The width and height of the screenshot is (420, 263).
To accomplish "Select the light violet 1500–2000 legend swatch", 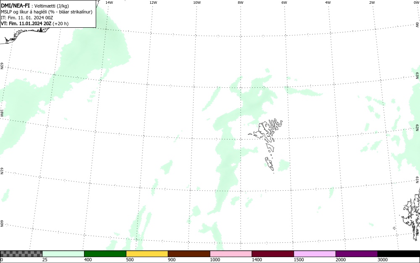I will [x=315, y=254].
